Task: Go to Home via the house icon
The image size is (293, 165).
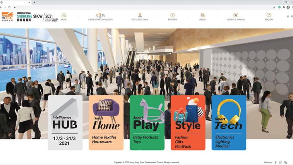Action: 64,16
